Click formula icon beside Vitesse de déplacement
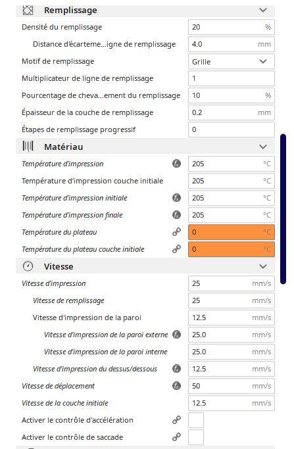 [x=176, y=386]
